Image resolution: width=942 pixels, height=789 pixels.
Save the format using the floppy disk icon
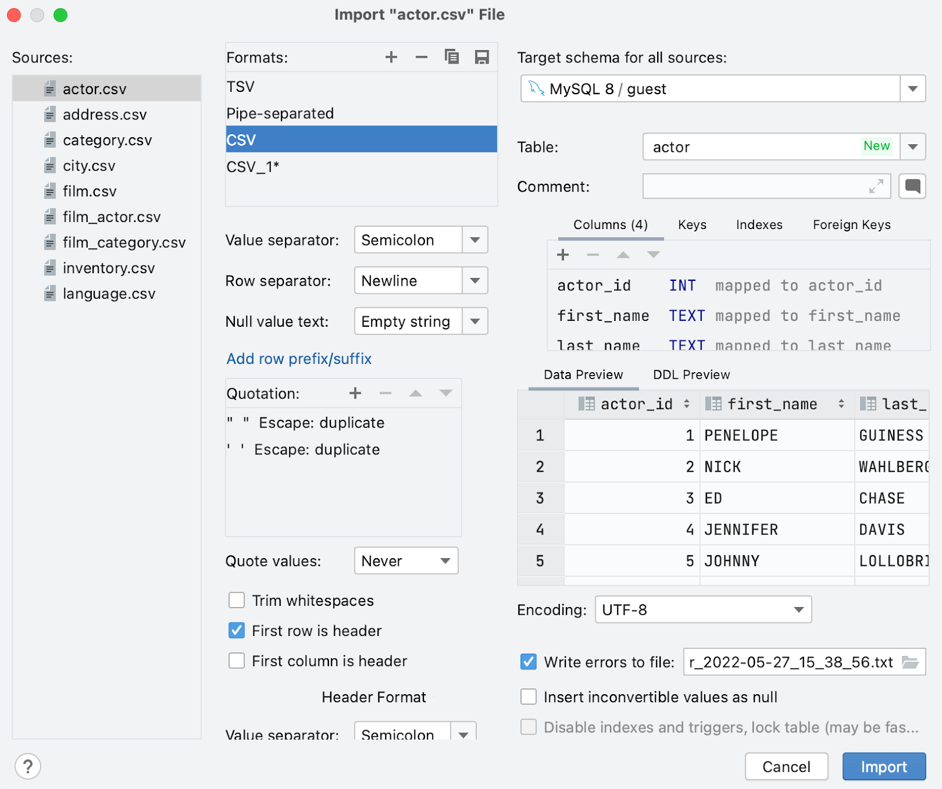[x=482, y=57]
